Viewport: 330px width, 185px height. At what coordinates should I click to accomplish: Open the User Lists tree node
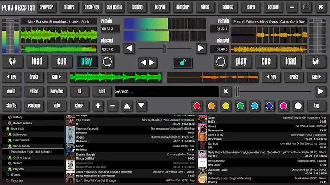point(17,129)
